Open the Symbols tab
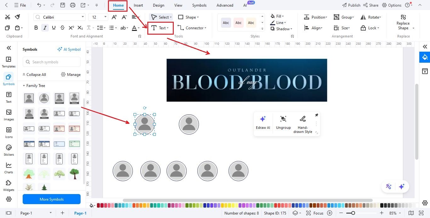Viewport: 430px width, 218px height. (x=199, y=5)
